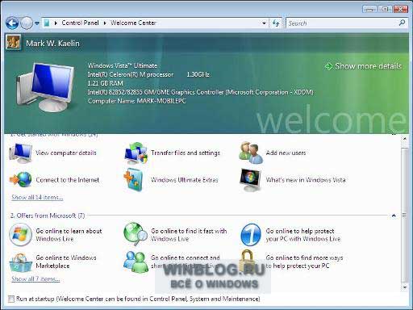The height and width of the screenshot is (310, 413).
Task: Collapse the Offers from Microsoft section
Action: (394, 216)
